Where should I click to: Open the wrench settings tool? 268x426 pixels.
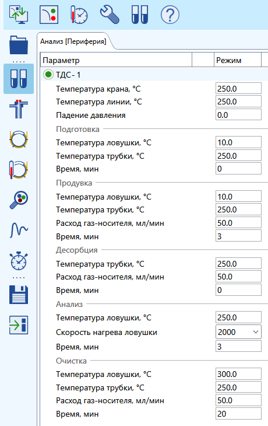tap(110, 15)
